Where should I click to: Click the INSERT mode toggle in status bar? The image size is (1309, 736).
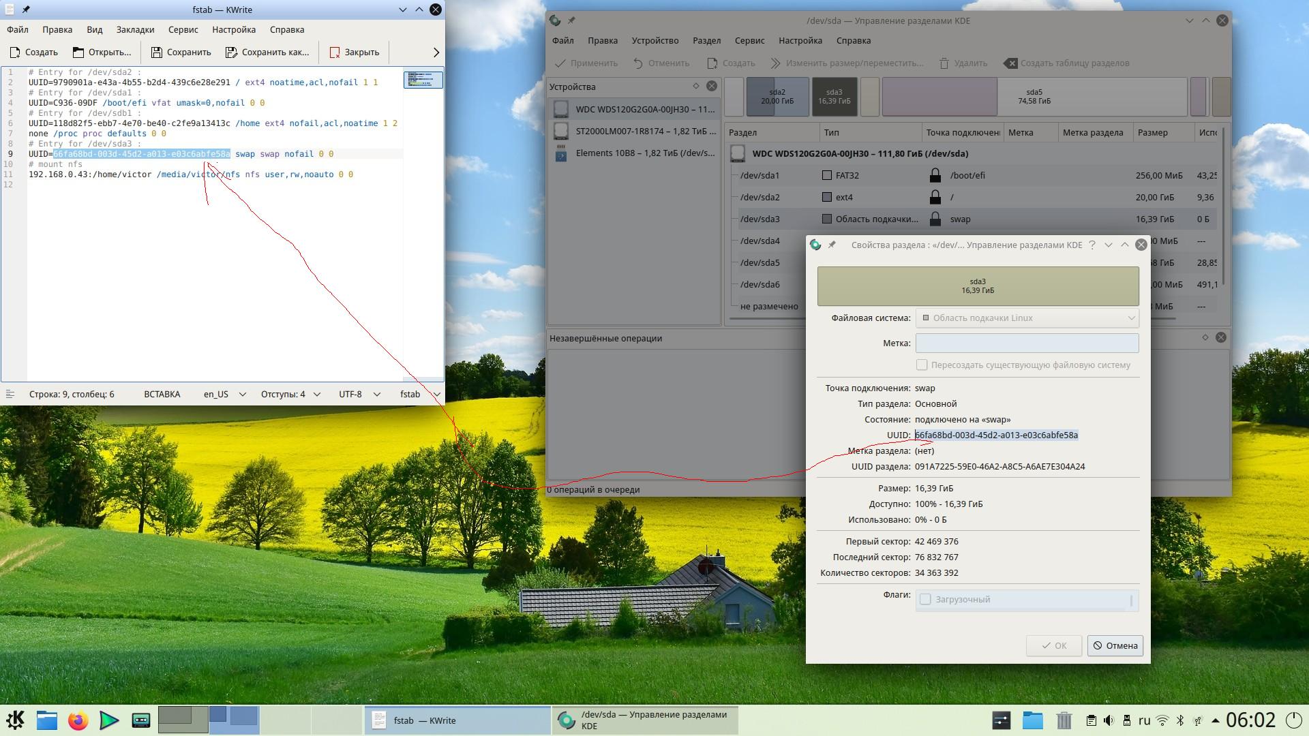[x=162, y=395]
